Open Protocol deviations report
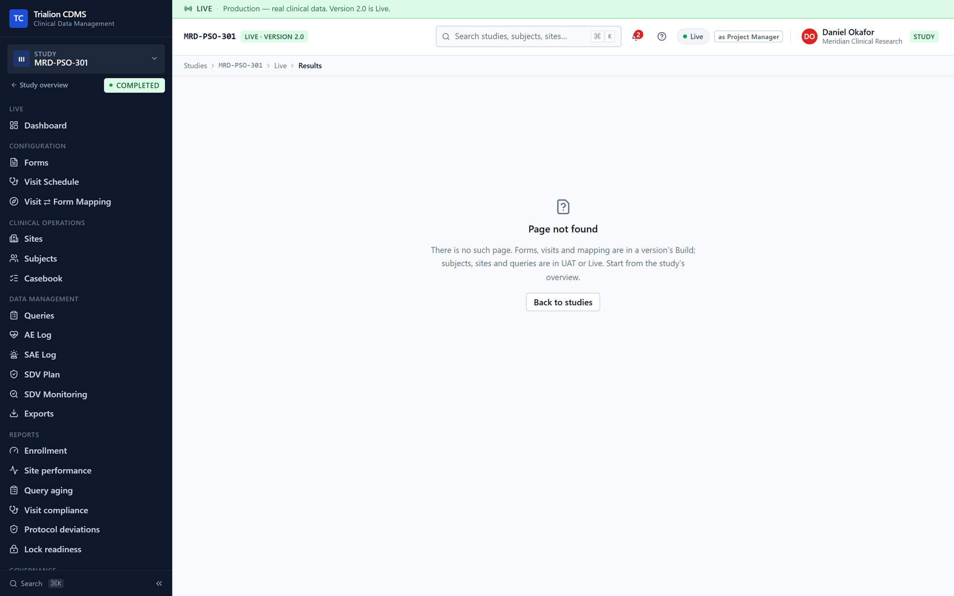 [86, 529]
